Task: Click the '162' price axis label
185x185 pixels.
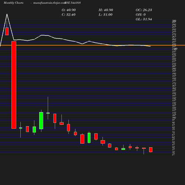Action: point(174,88)
